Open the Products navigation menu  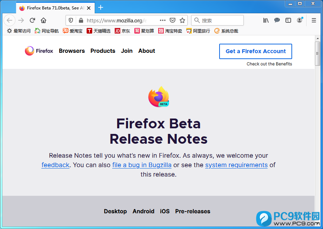103,51
